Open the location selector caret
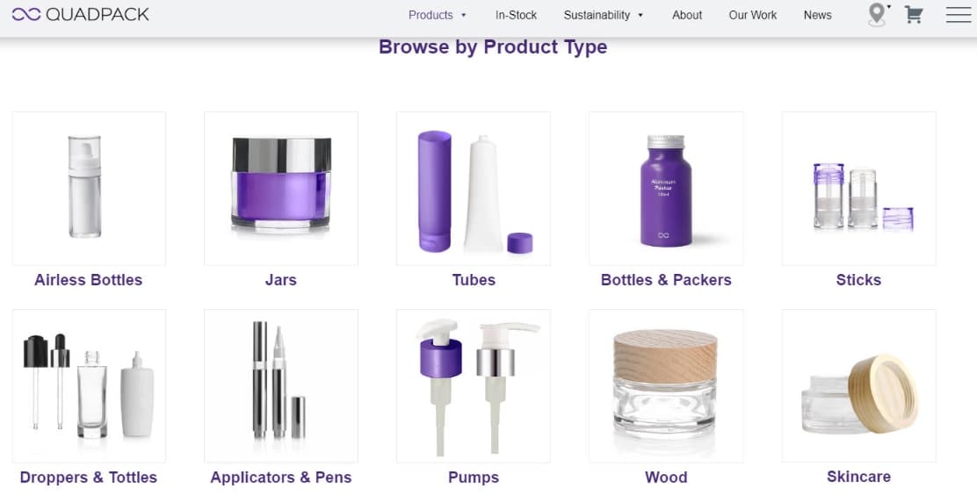 [888, 7]
